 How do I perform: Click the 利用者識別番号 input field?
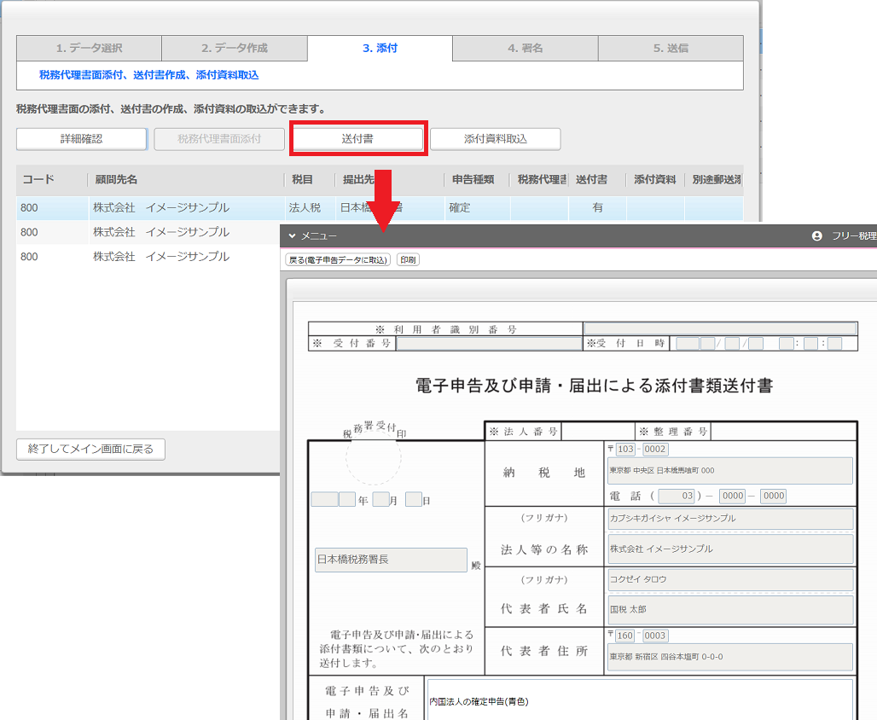pyautogui.click(x=720, y=329)
